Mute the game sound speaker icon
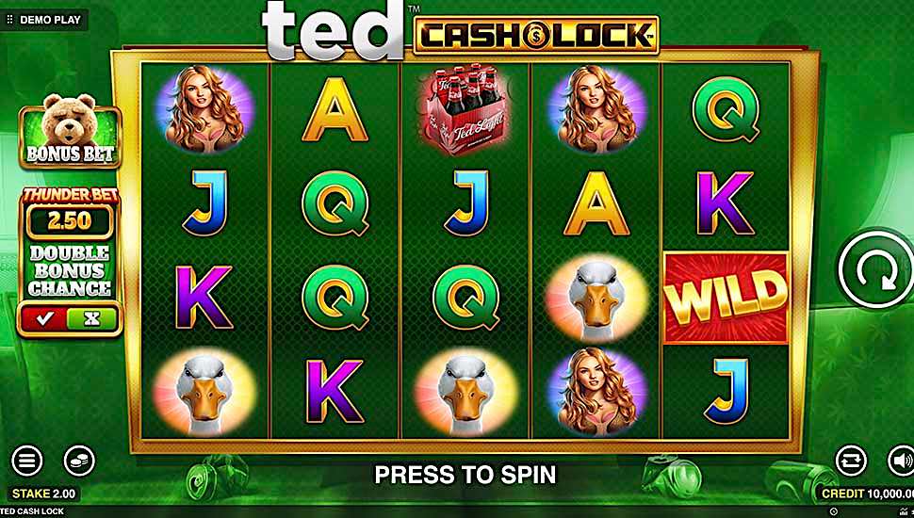 pyautogui.click(x=901, y=461)
